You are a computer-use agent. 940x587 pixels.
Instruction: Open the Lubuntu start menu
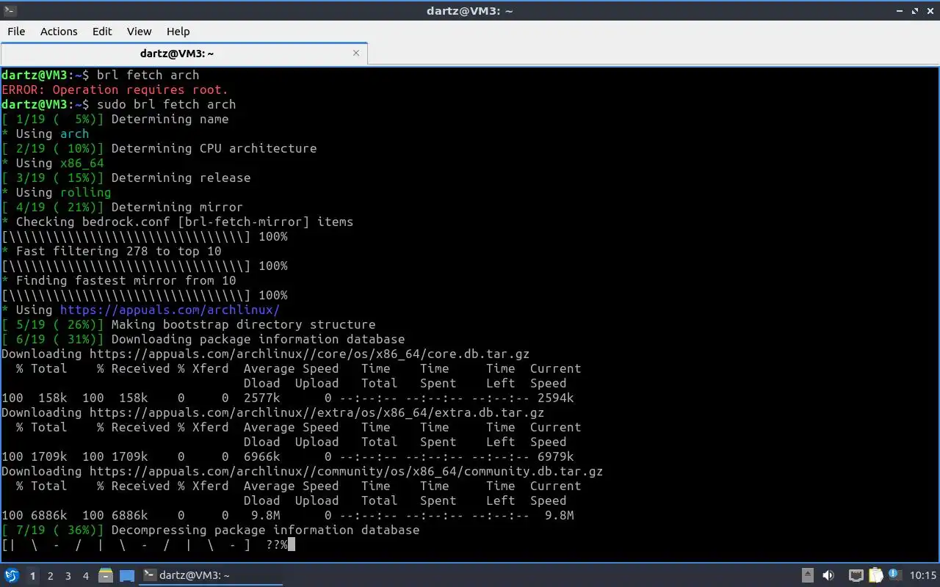tap(12, 575)
